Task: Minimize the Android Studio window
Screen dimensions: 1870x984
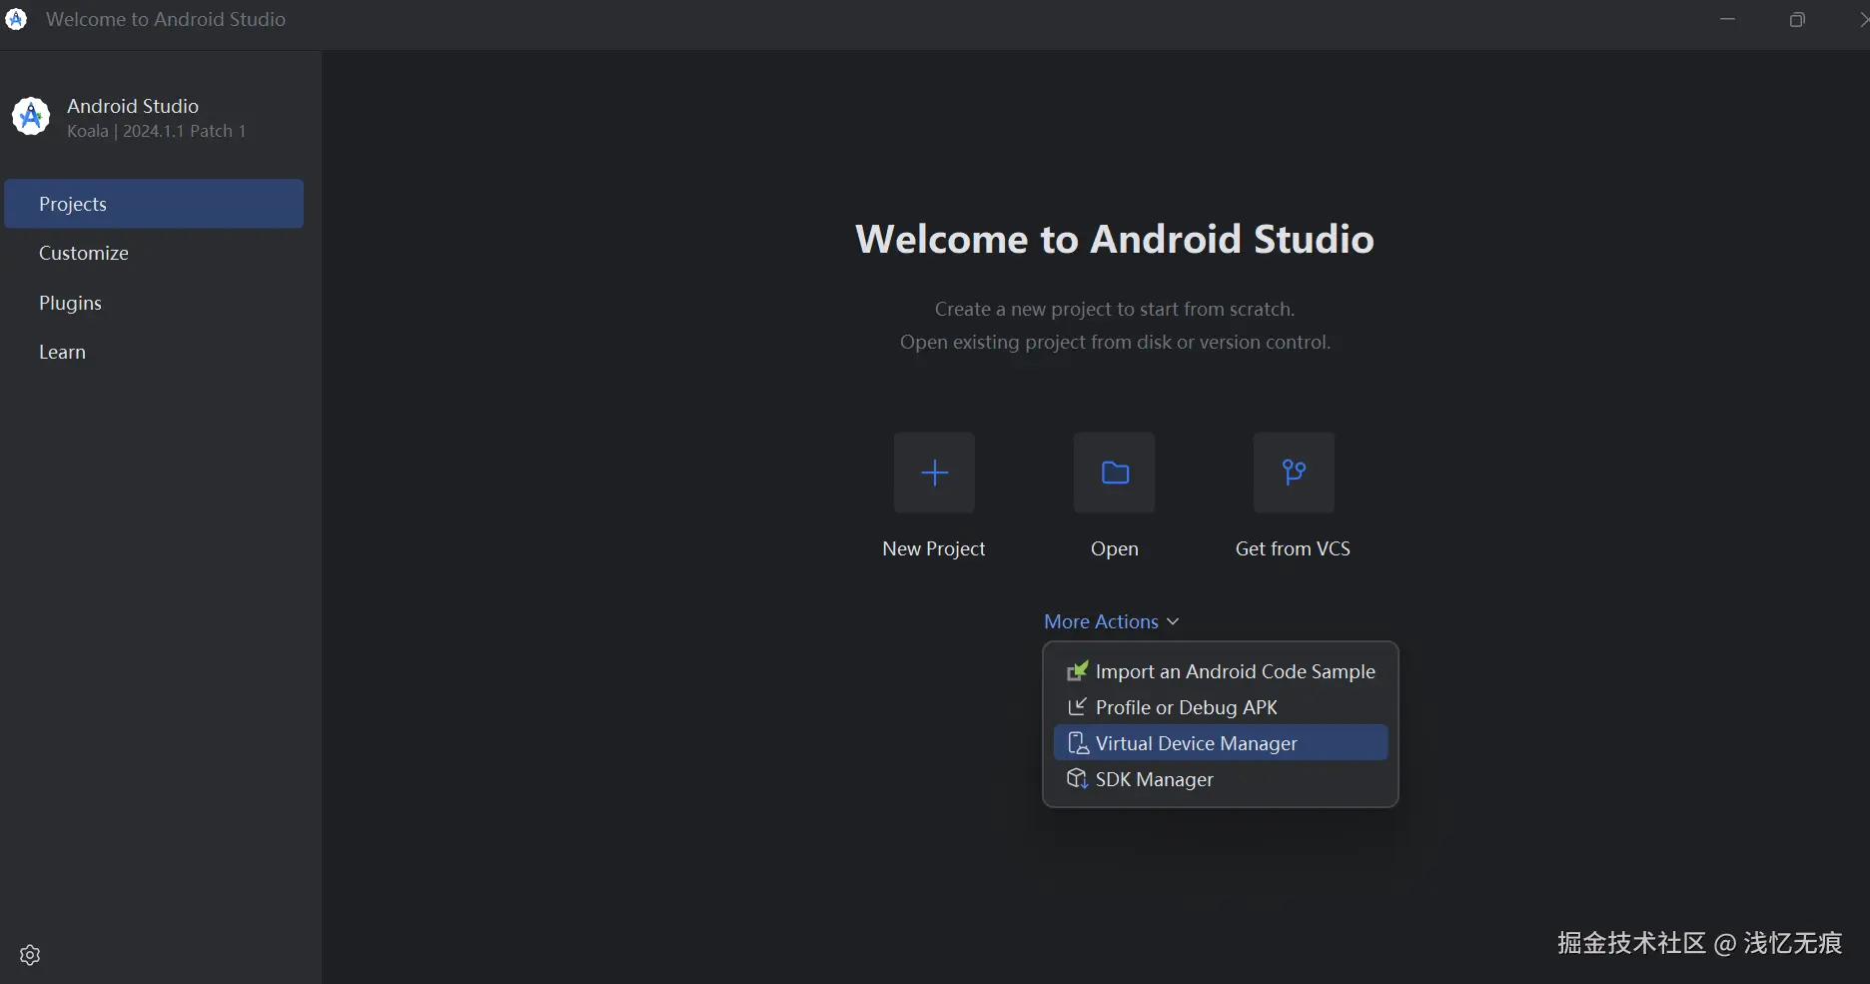Action: point(1727,19)
